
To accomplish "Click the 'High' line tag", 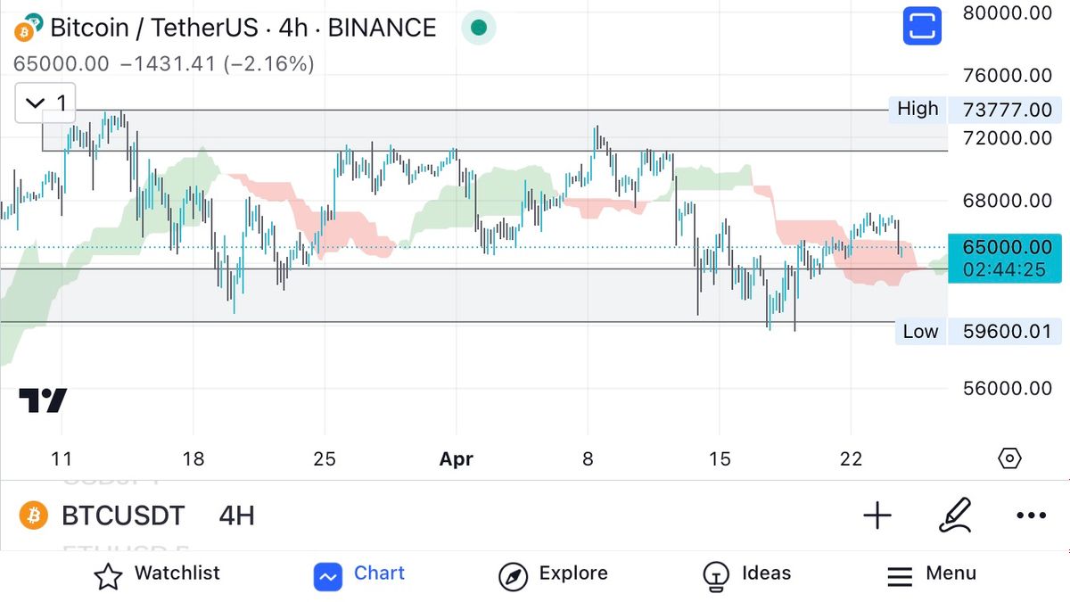I will [918, 109].
